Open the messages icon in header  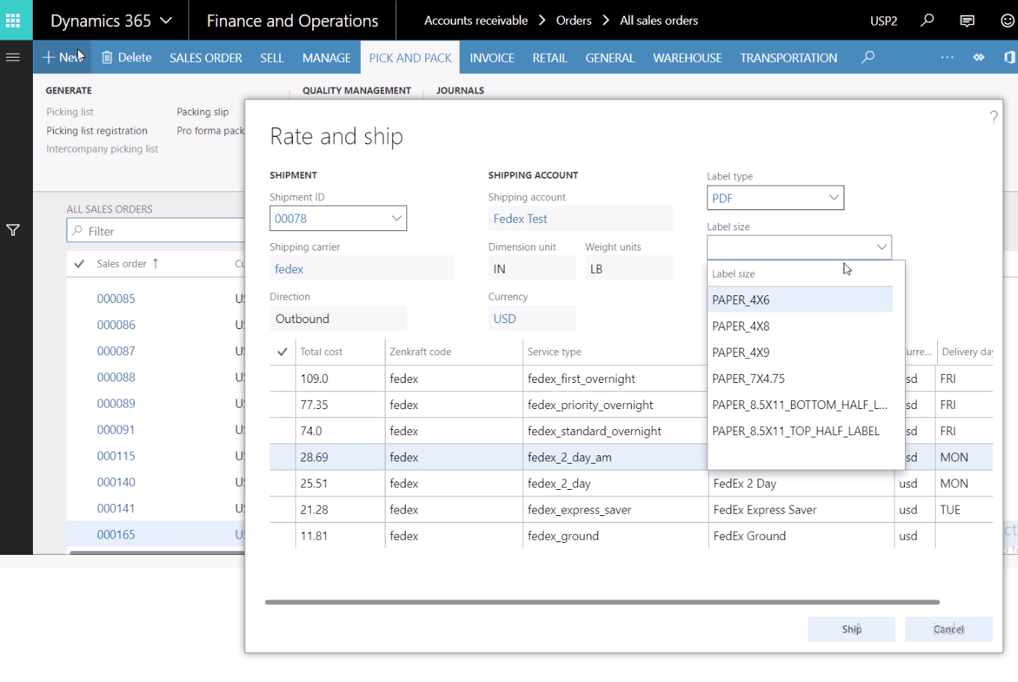(968, 20)
